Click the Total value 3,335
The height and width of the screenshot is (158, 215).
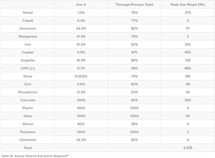tap(187, 148)
